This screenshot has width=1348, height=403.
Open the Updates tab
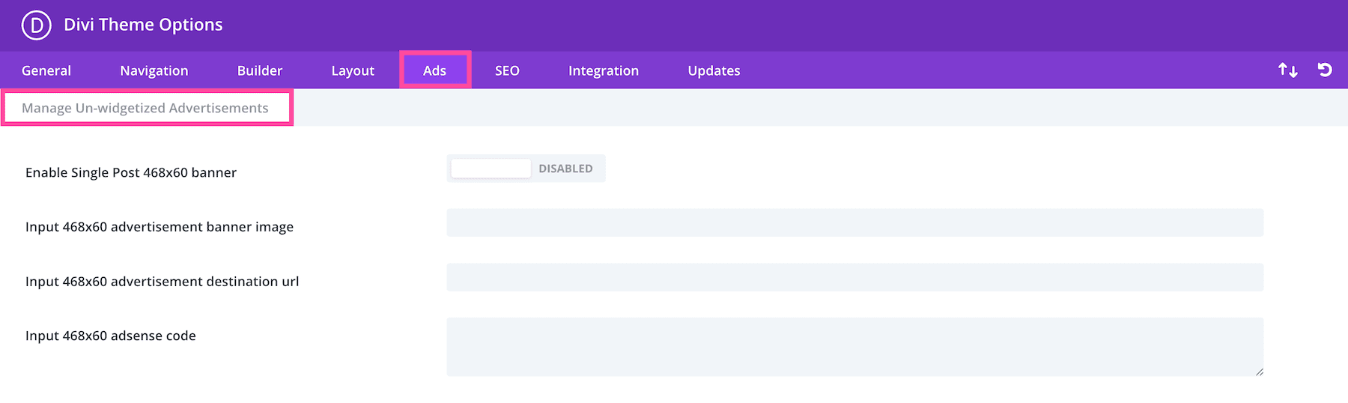click(x=714, y=70)
